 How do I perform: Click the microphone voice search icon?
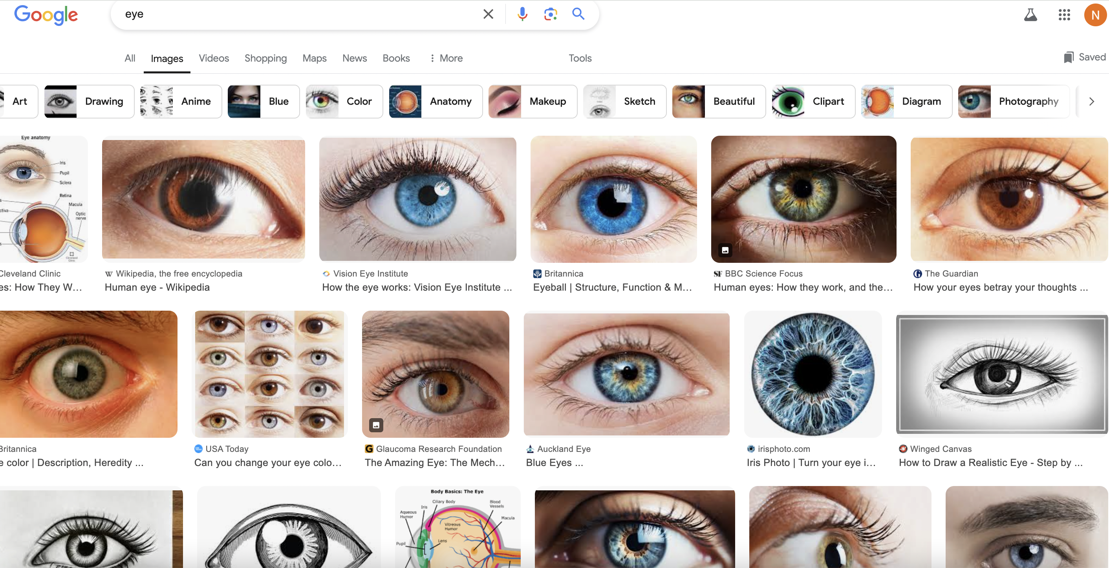click(522, 14)
